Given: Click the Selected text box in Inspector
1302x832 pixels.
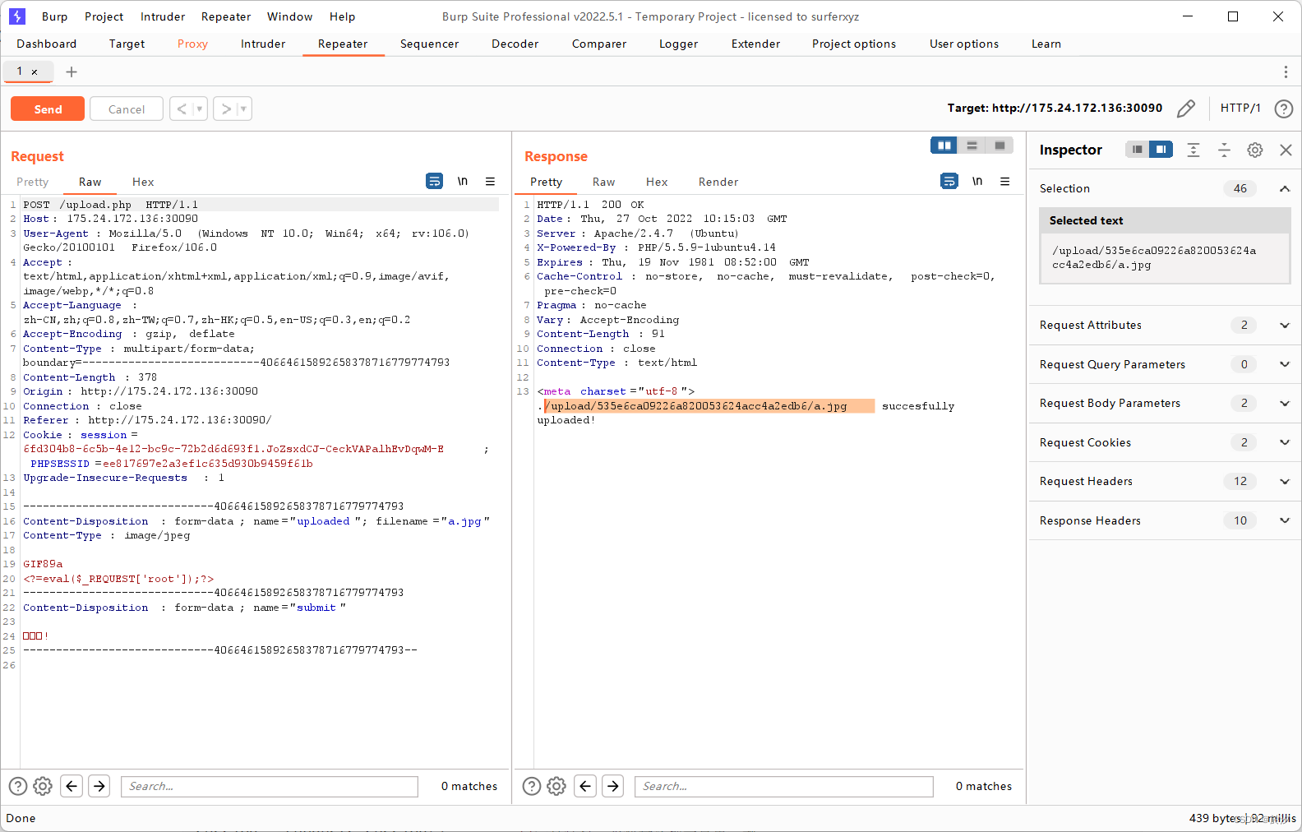Looking at the screenshot, I should point(1165,258).
